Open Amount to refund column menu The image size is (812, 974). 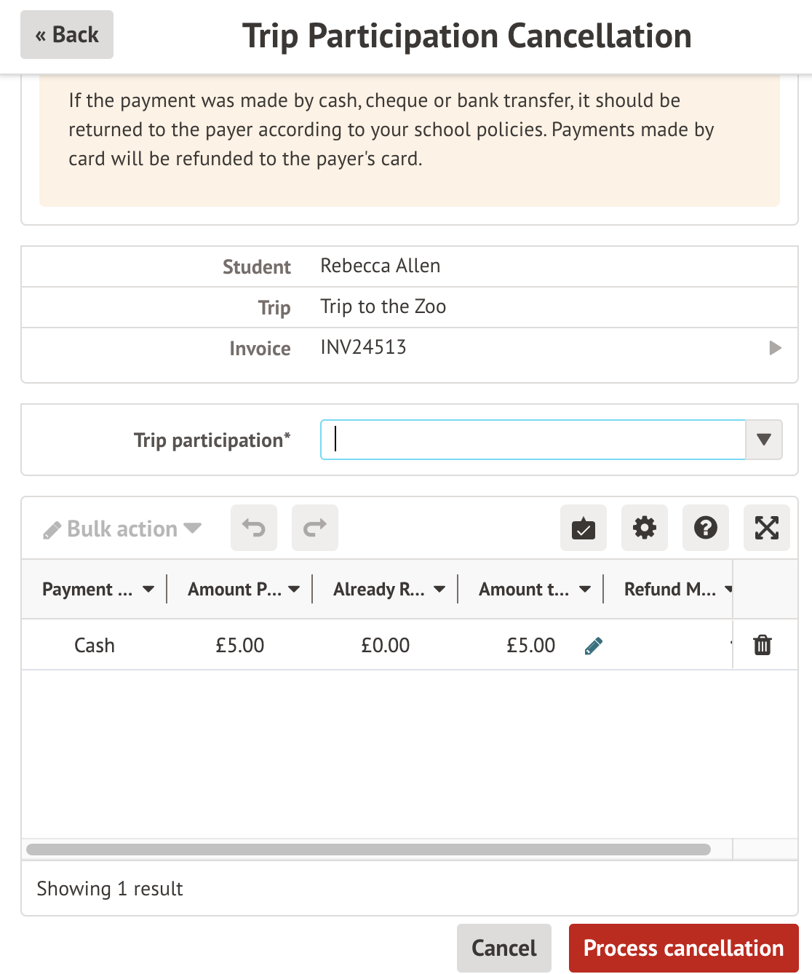pyautogui.click(x=585, y=590)
